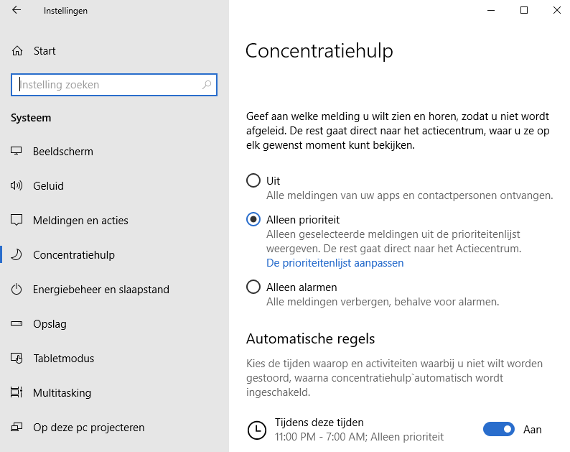Viewport: 570px width, 452px height.
Task: Click the Start home icon
Action: 17,51
